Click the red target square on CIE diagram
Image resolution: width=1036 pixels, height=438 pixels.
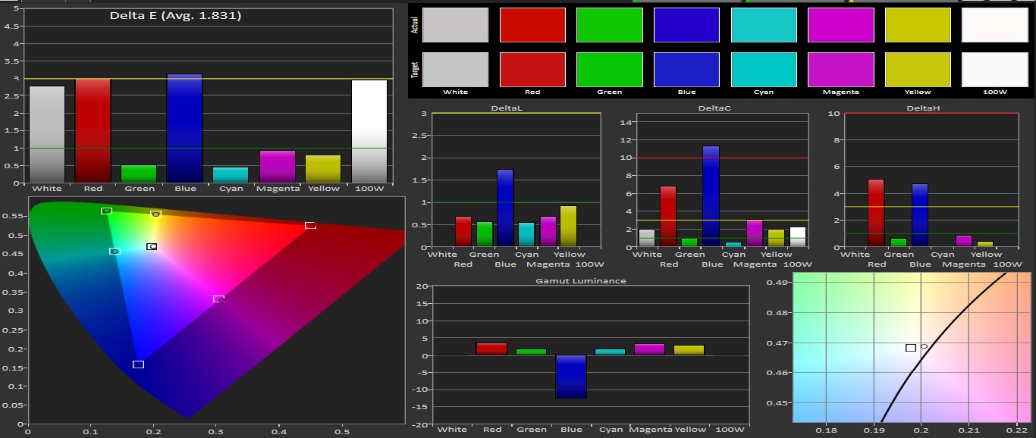click(x=310, y=225)
